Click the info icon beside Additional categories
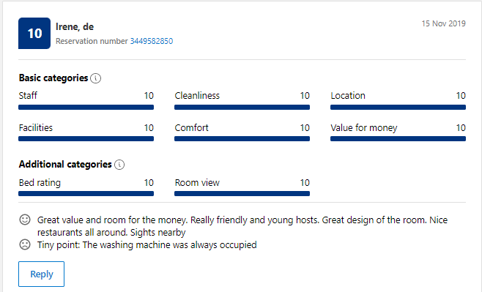The height and width of the screenshot is (292, 482). click(119, 165)
